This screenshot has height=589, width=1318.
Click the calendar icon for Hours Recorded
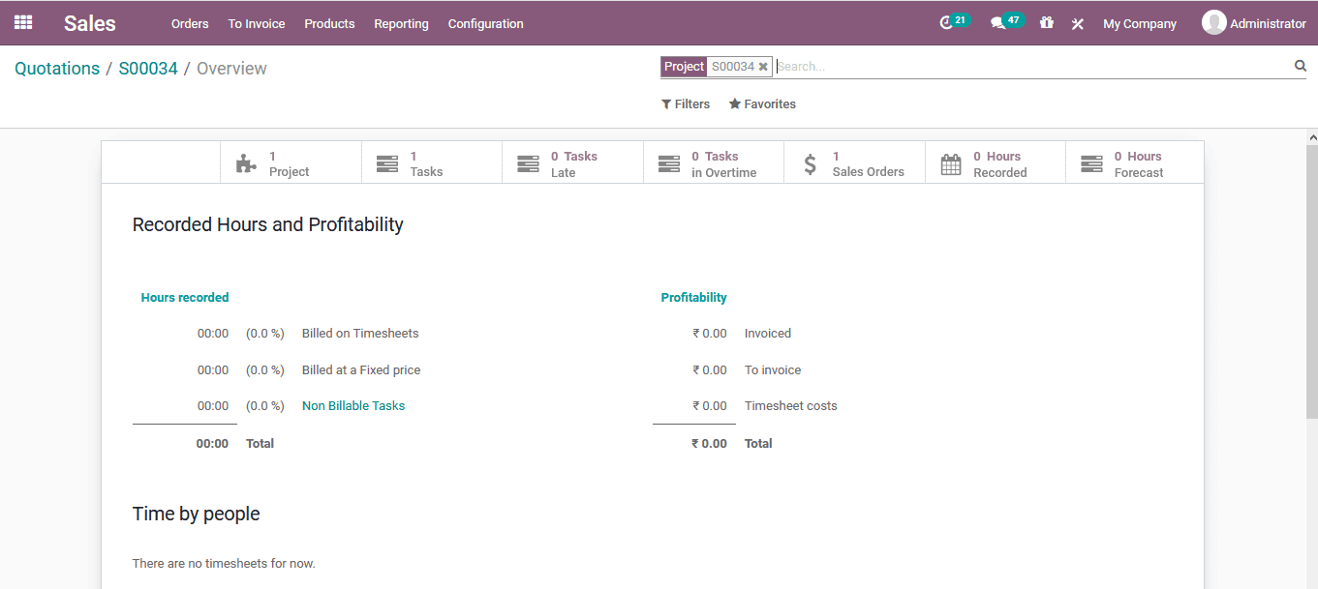[x=951, y=163]
